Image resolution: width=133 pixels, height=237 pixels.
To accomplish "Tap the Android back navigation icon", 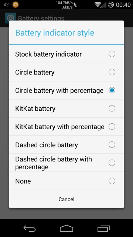I will tap(30, 228).
